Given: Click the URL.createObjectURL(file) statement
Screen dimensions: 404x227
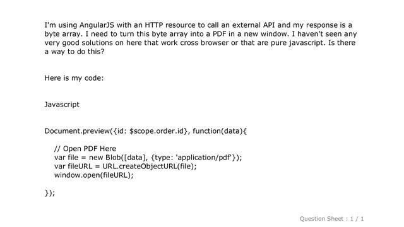Looking at the screenshot, I should pyautogui.click(x=150, y=166).
